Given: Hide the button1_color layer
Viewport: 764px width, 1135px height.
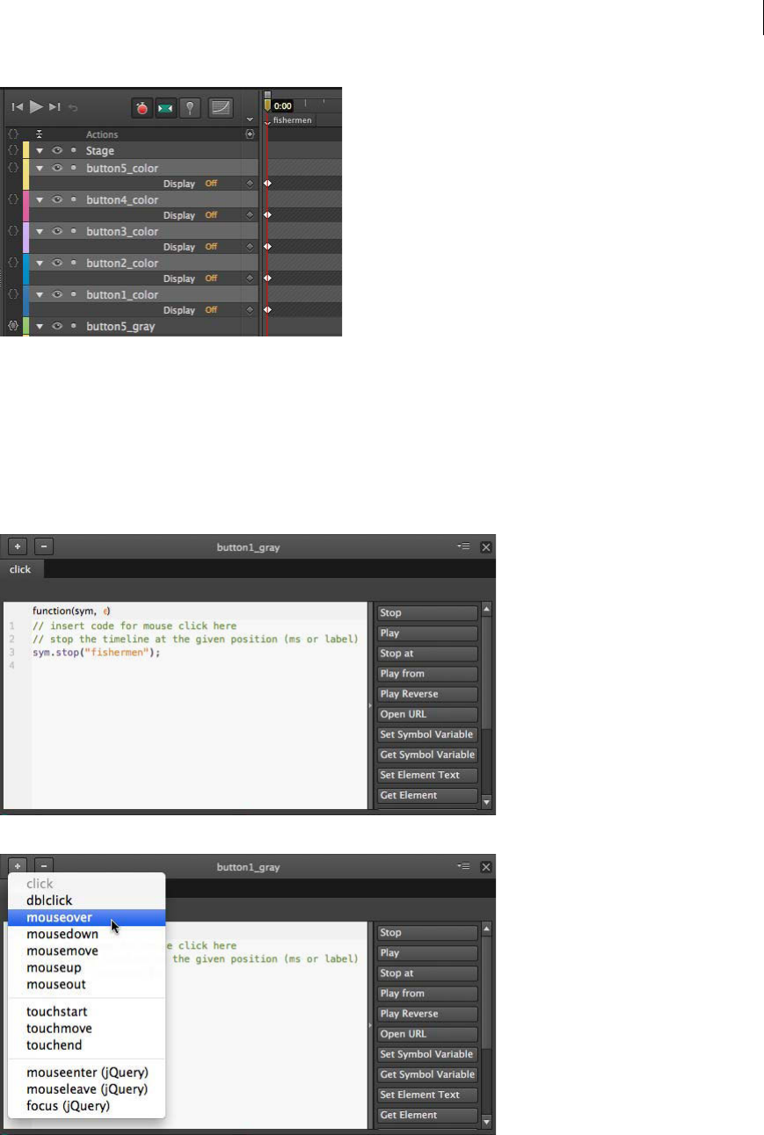Looking at the screenshot, I should tap(57, 294).
